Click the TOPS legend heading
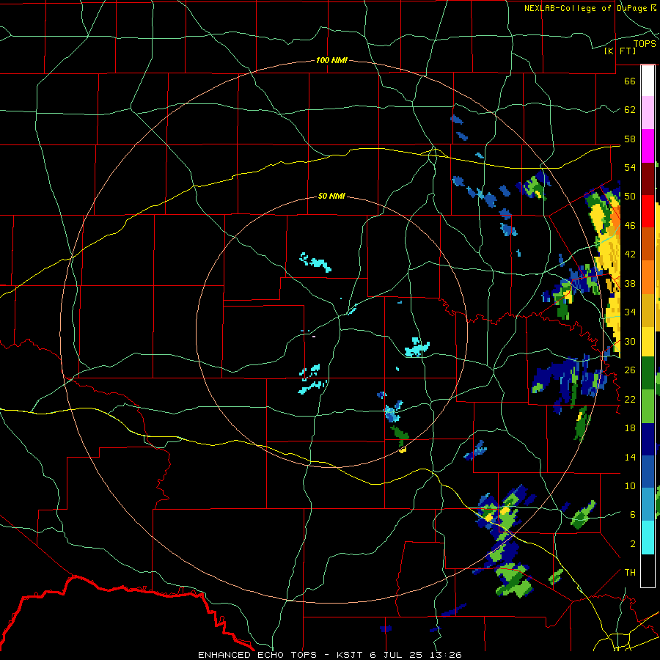 coord(645,44)
